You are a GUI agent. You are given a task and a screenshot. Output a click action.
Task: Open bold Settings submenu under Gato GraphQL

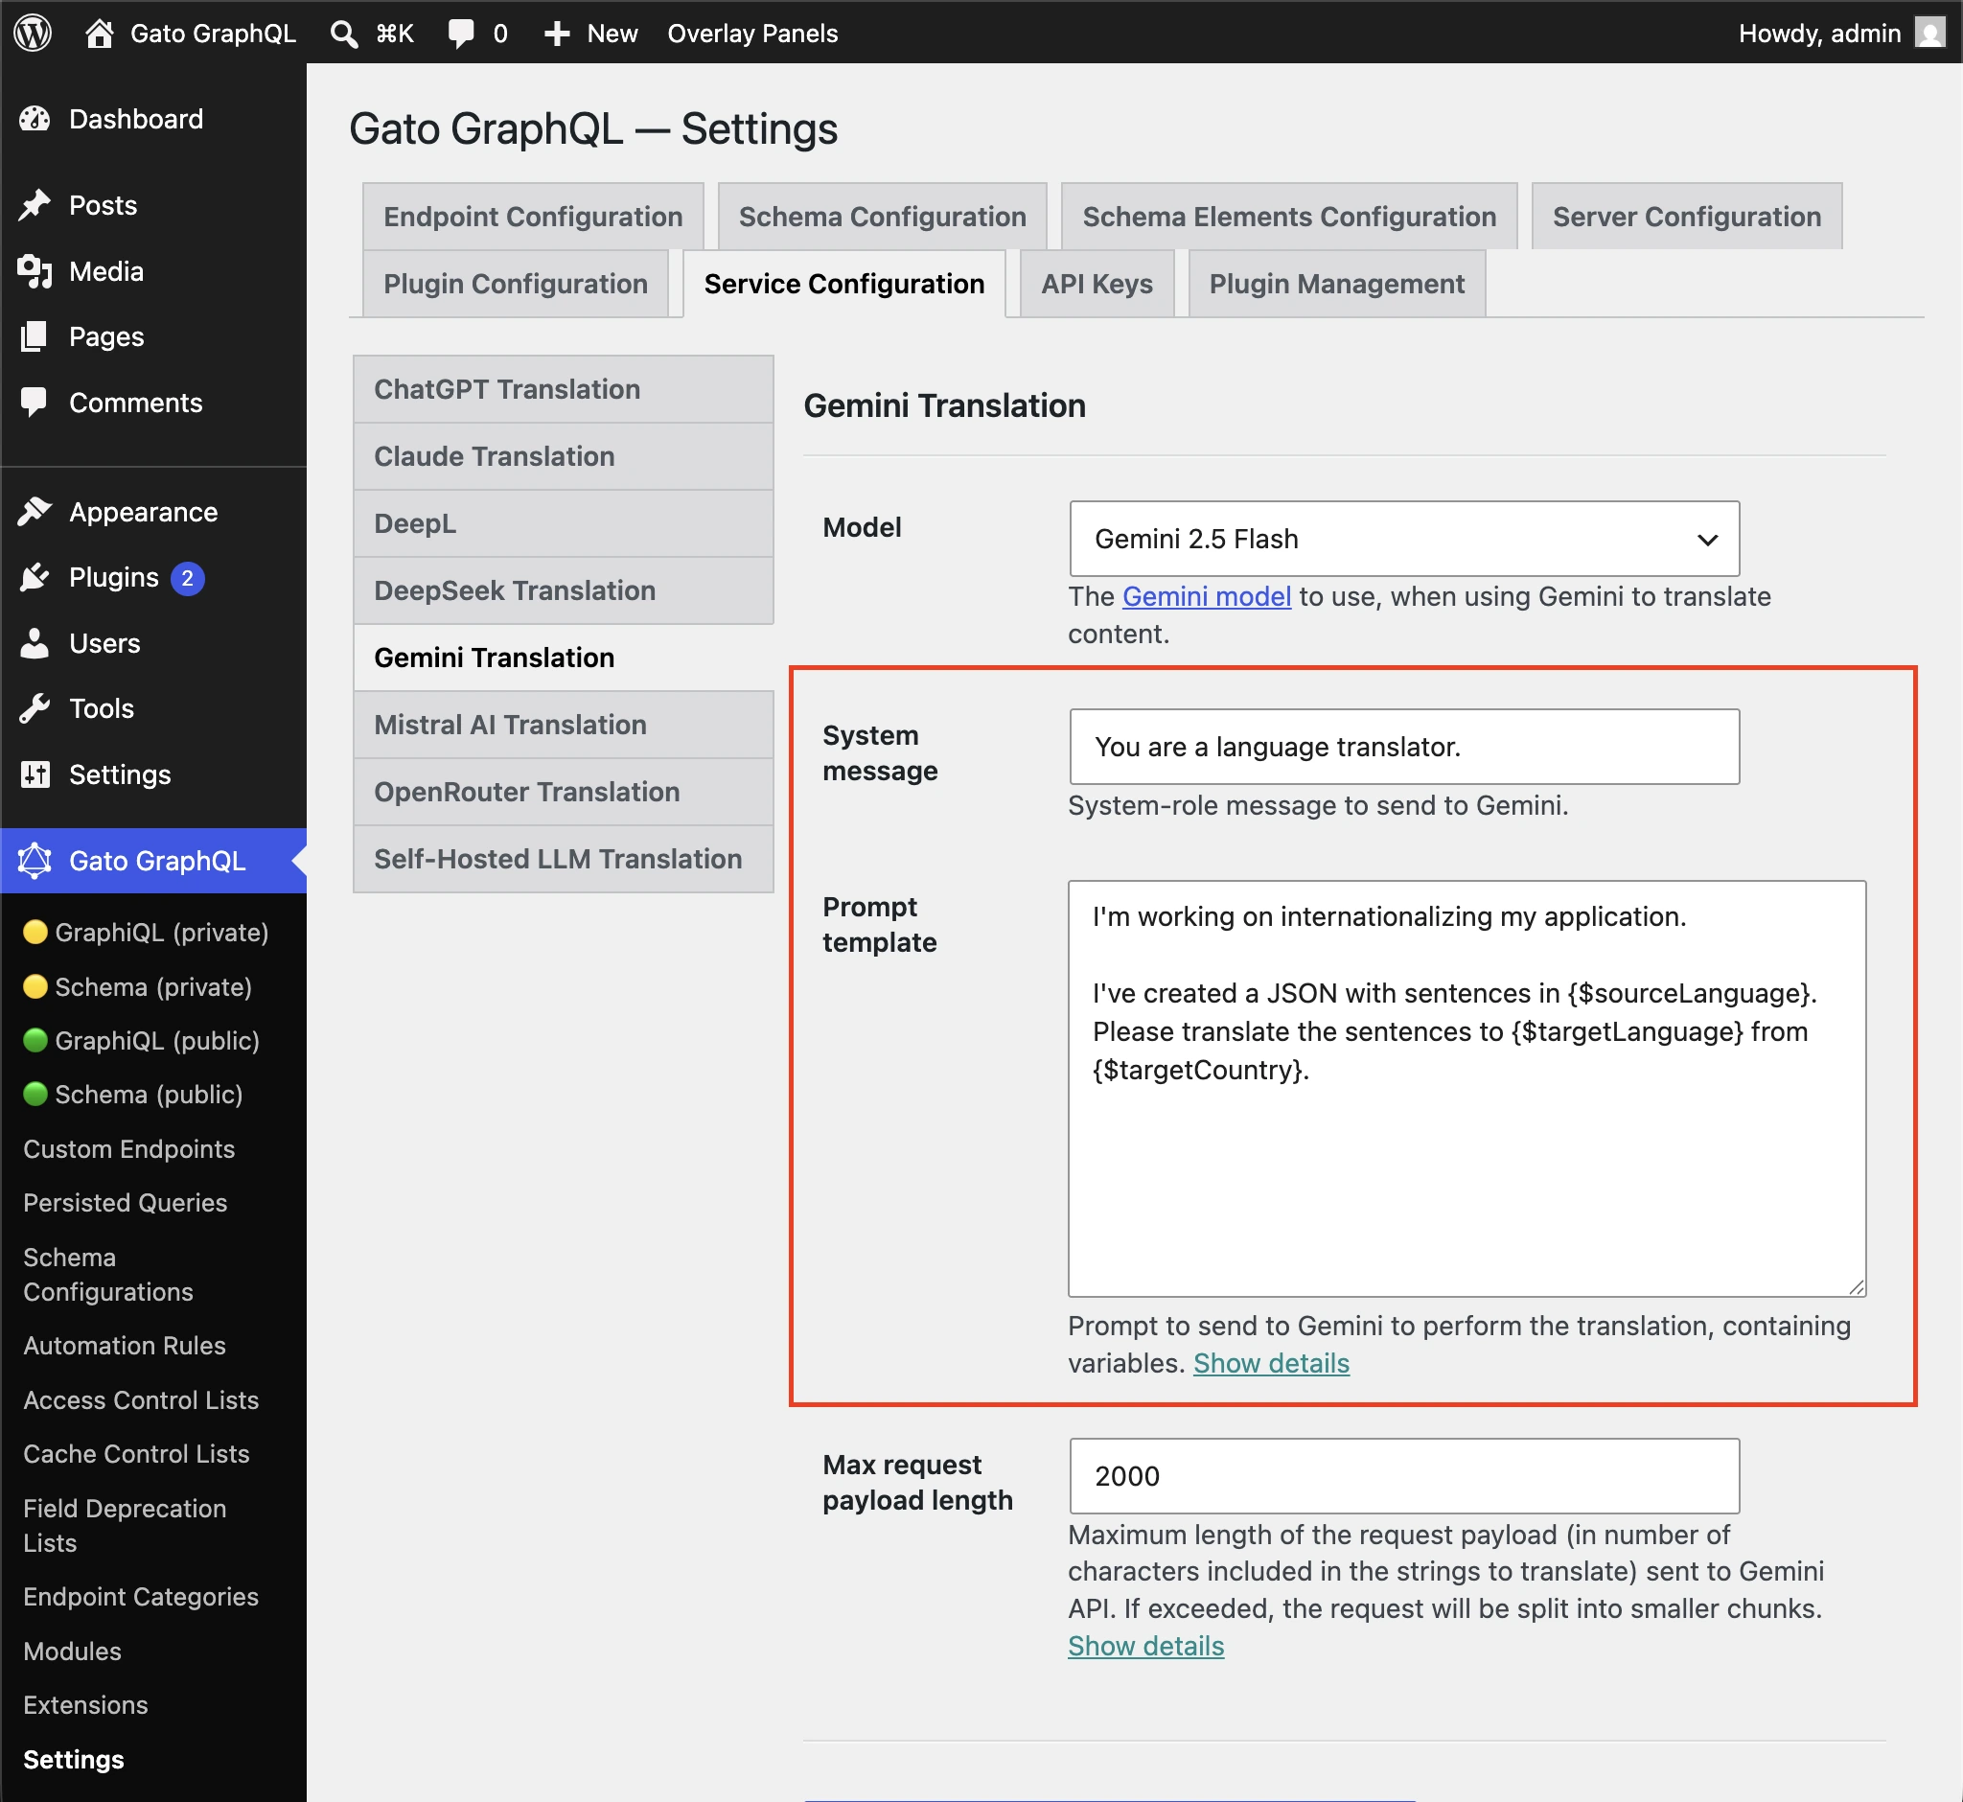[x=73, y=1759]
